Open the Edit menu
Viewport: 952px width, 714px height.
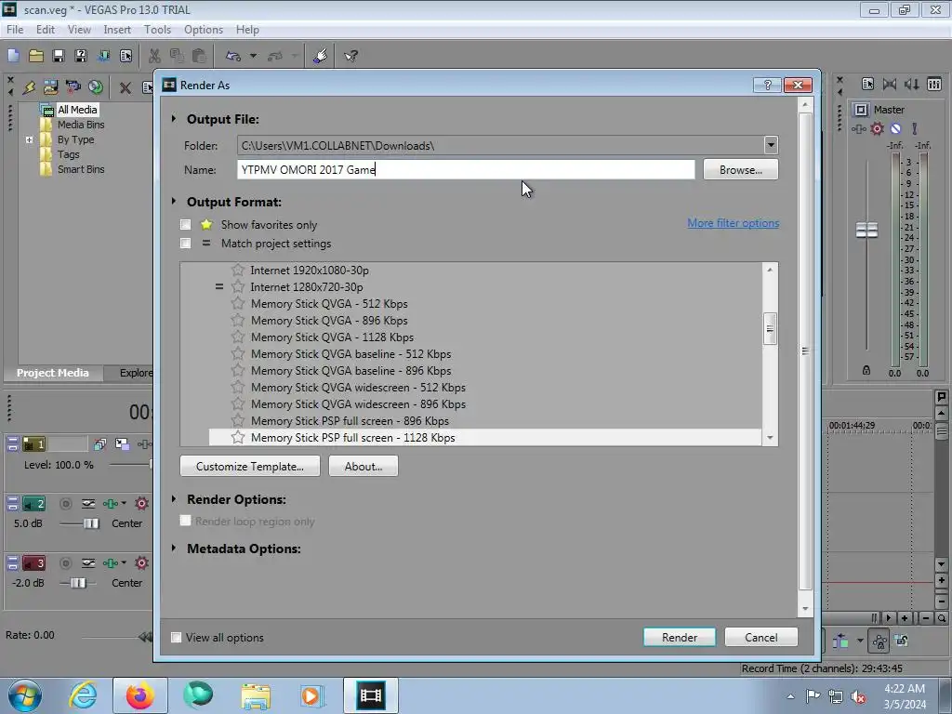tap(45, 30)
